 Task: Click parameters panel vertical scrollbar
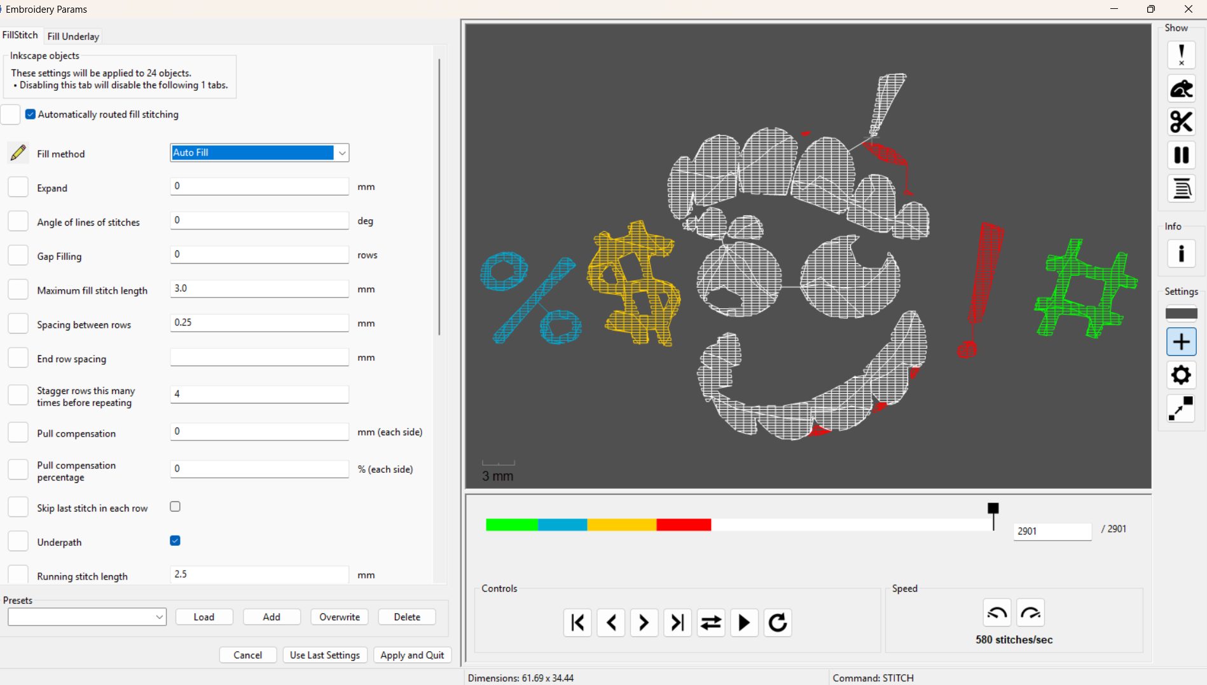(x=439, y=197)
